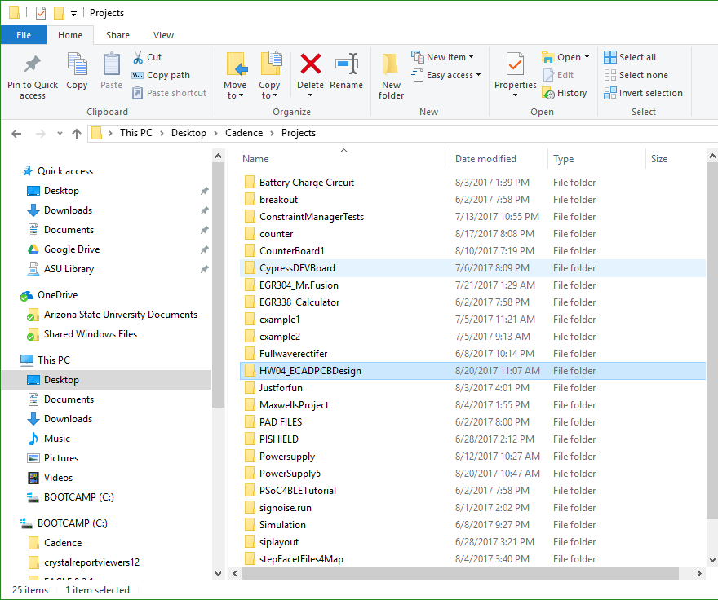Click the red Delete icon
The image size is (718, 600).
click(311, 64)
